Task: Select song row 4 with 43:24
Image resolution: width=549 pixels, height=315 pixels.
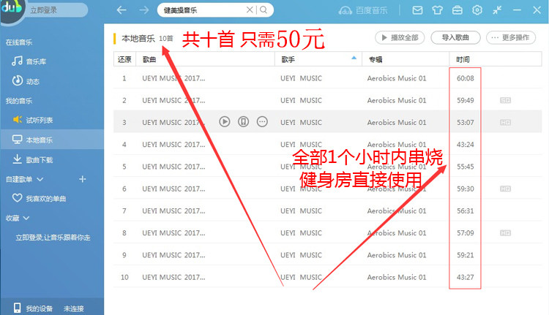Action: pyautogui.click(x=327, y=145)
